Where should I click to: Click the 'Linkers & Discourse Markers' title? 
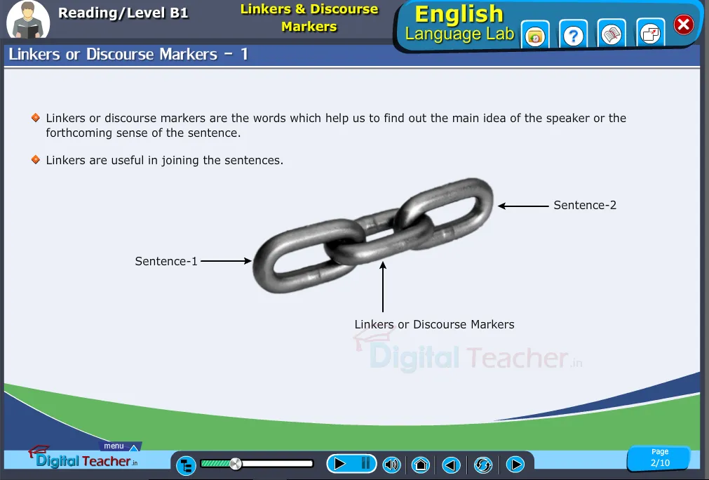(x=309, y=18)
